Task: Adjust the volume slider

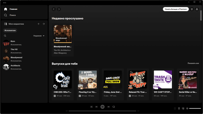Action: pos(195,108)
